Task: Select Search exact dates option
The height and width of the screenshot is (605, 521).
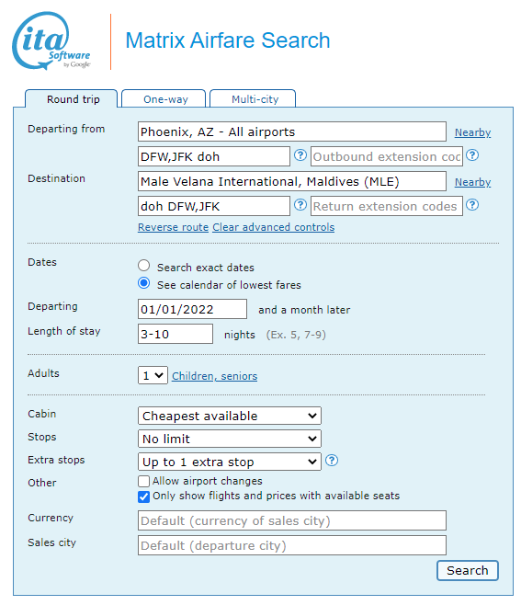Action: pyautogui.click(x=144, y=266)
